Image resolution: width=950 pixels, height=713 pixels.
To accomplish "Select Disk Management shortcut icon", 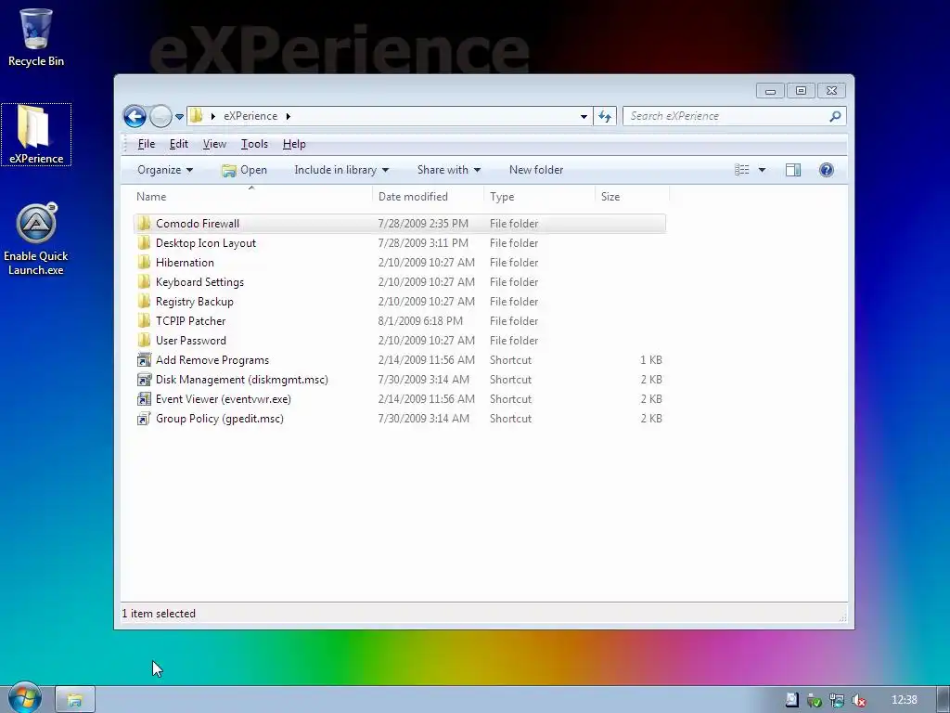I will [x=144, y=380].
